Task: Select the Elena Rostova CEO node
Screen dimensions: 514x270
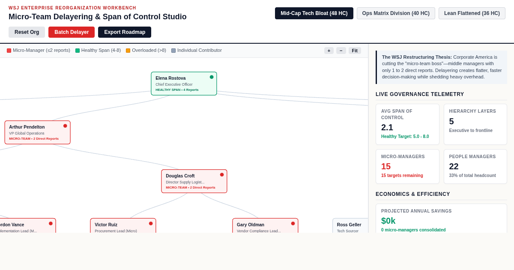Action: tap(184, 84)
